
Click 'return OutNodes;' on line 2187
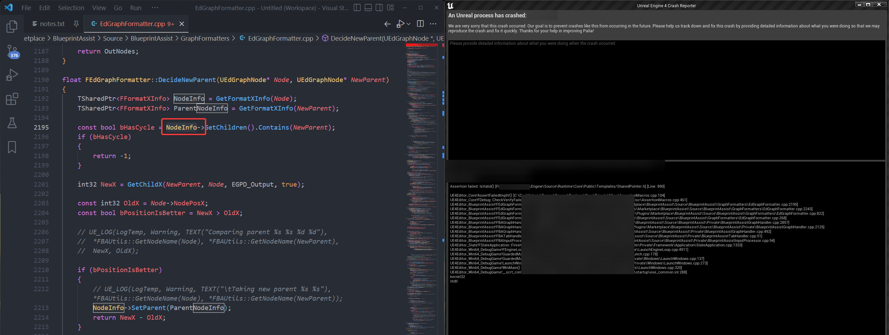click(108, 51)
